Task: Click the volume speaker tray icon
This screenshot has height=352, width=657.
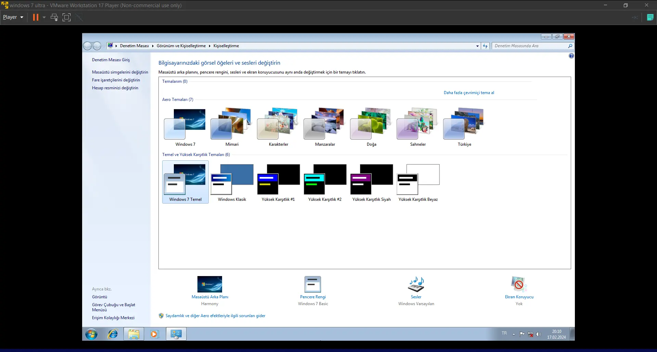Action: pos(539,334)
